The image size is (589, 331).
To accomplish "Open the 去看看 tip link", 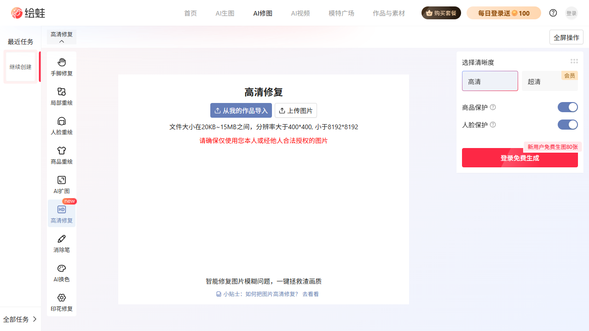I will (311, 294).
